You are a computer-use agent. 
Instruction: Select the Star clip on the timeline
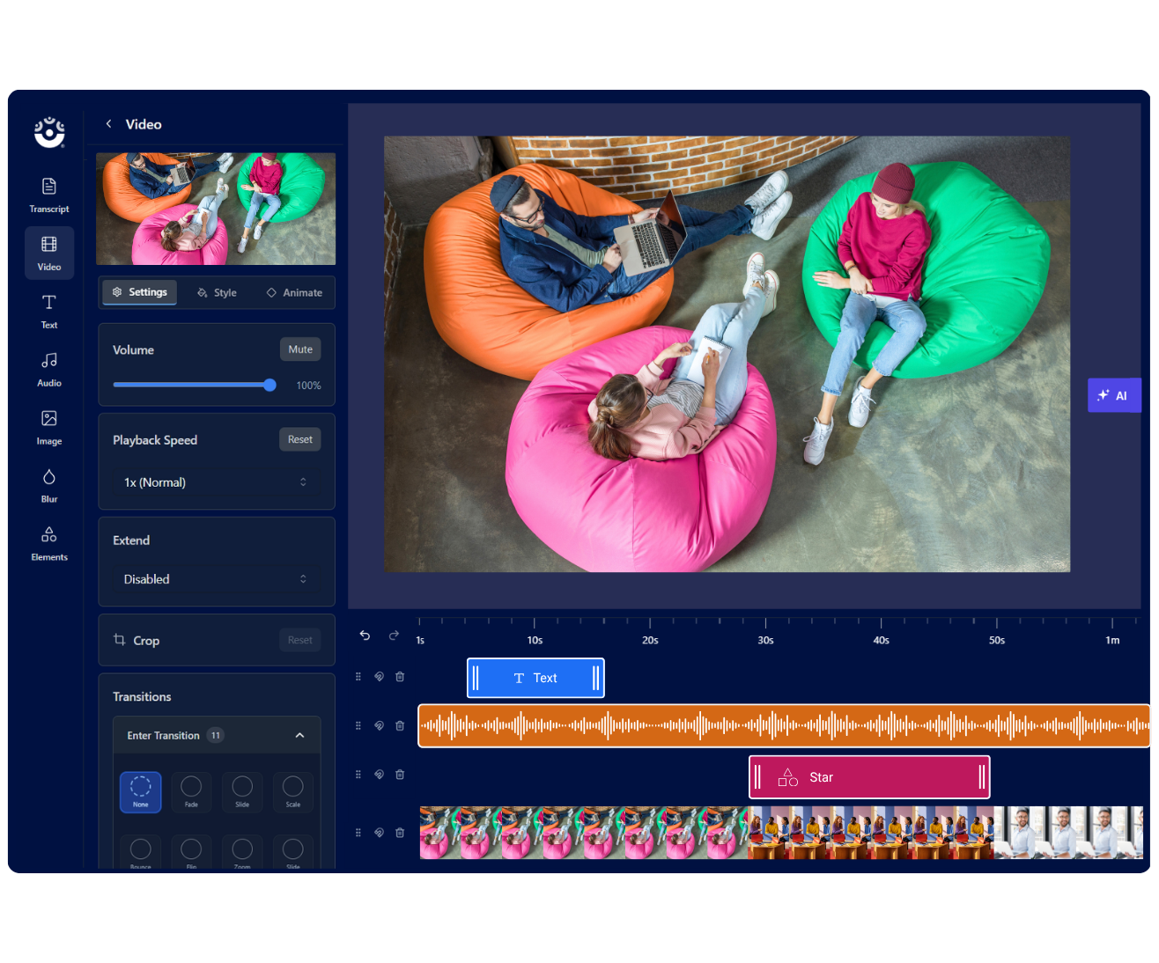point(869,777)
